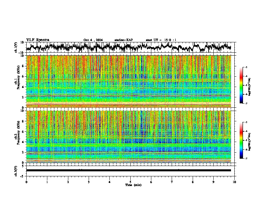Screen dimensions: 264x204
Task: Click the ch.1 spectrogram plot
Action: coord(129,81)
